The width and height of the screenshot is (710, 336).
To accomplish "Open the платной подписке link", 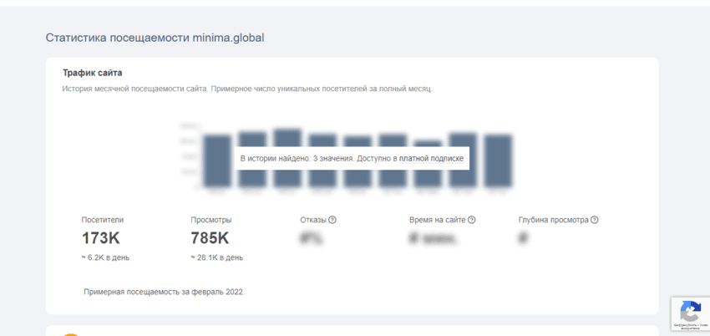I will tap(431, 159).
